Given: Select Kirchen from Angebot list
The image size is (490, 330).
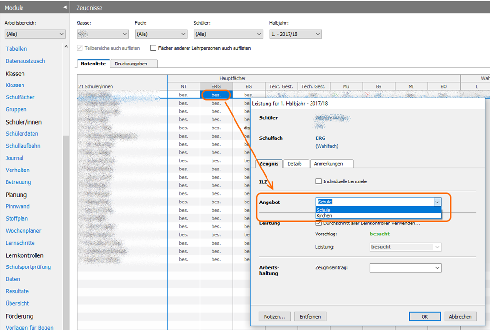Looking at the screenshot, I should pos(324,216).
